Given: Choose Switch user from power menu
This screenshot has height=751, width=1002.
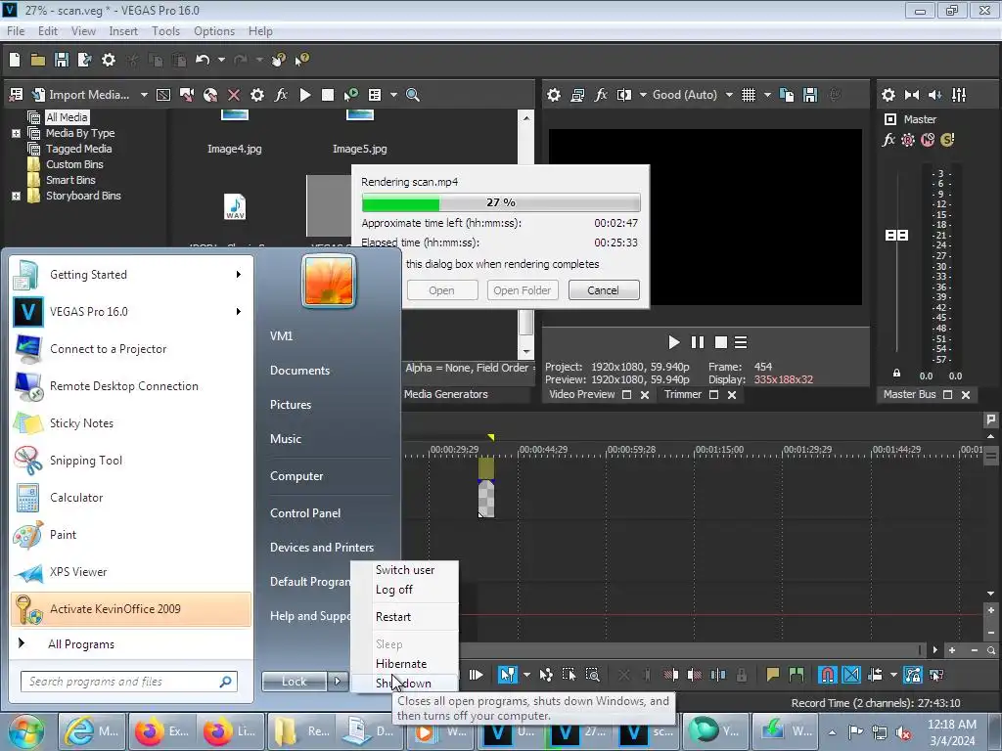Looking at the screenshot, I should pos(405,570).
